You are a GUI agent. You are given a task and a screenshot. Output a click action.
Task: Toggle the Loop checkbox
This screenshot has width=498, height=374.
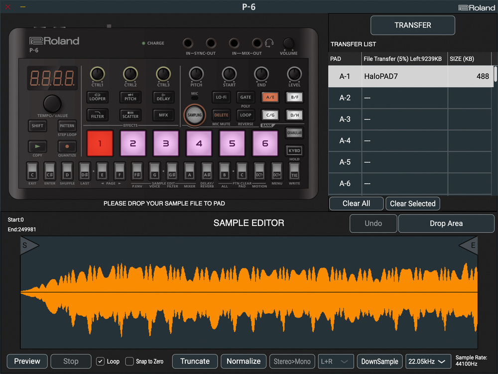(100, 361)
